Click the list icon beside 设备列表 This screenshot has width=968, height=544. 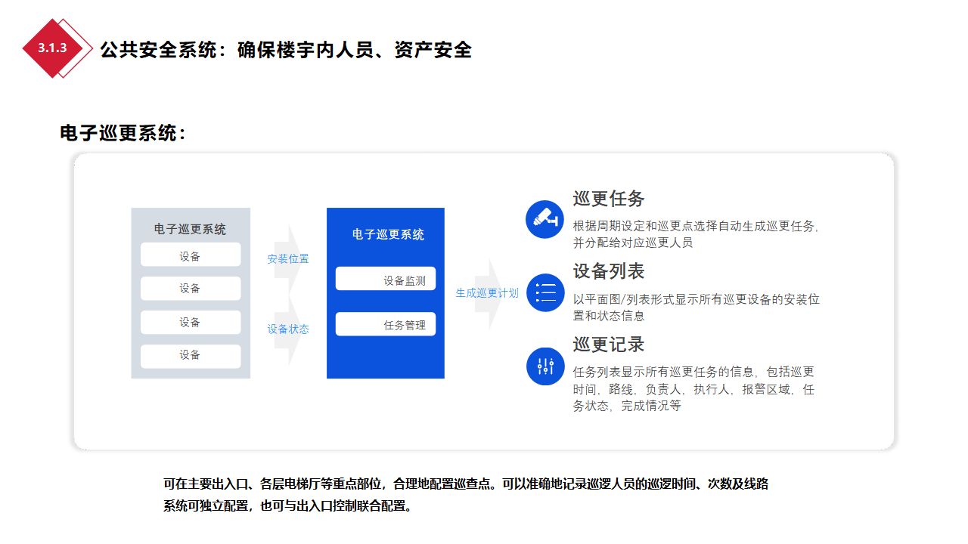click(x=545, y=292)
